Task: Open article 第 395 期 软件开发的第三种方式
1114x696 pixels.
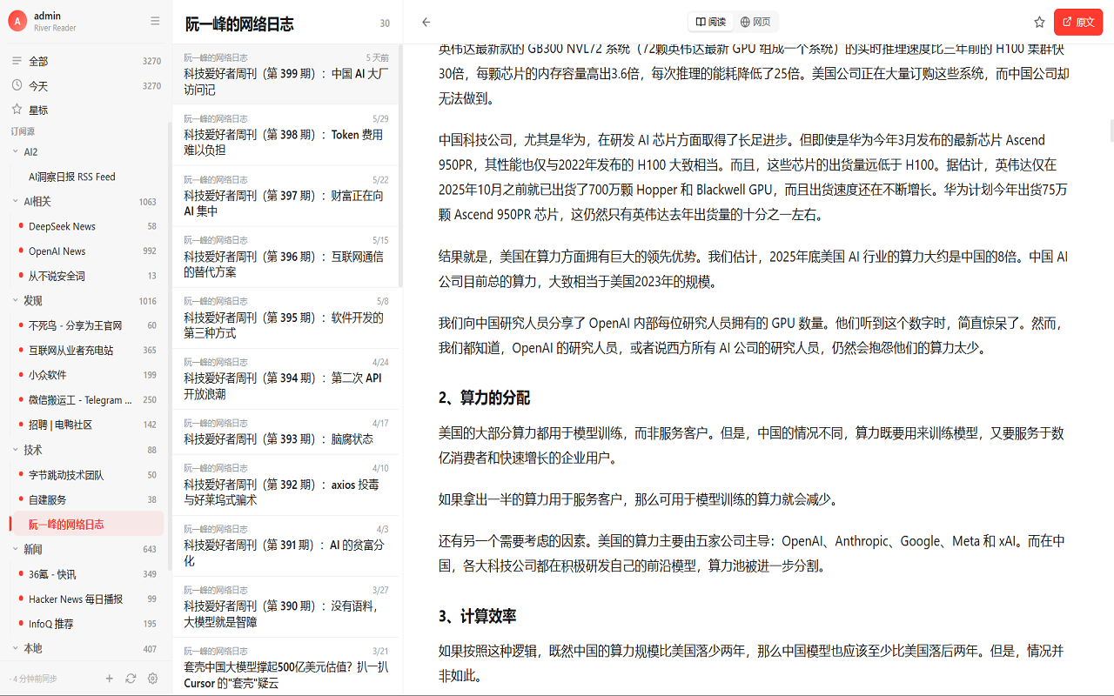Action: 285,318
